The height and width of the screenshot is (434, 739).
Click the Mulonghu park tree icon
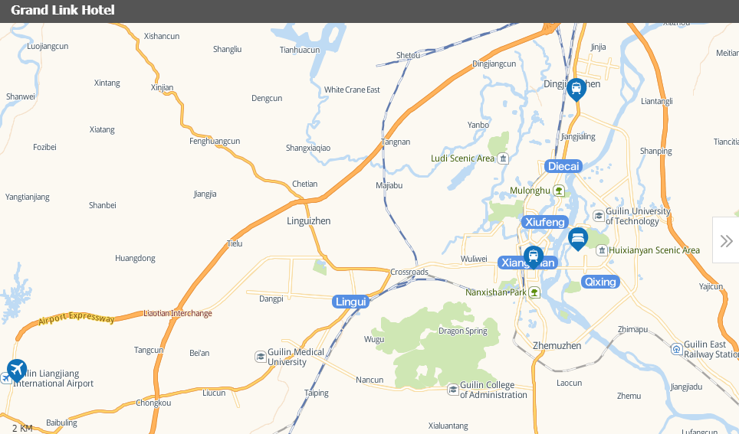[x=559, y=191]
